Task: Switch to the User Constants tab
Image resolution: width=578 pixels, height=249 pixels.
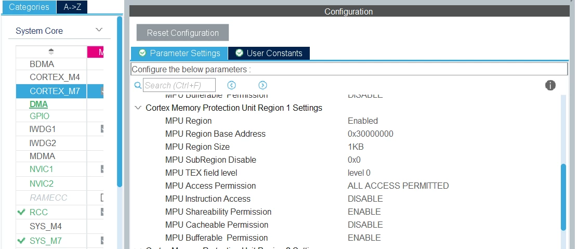Action: [x=269, y=53]
